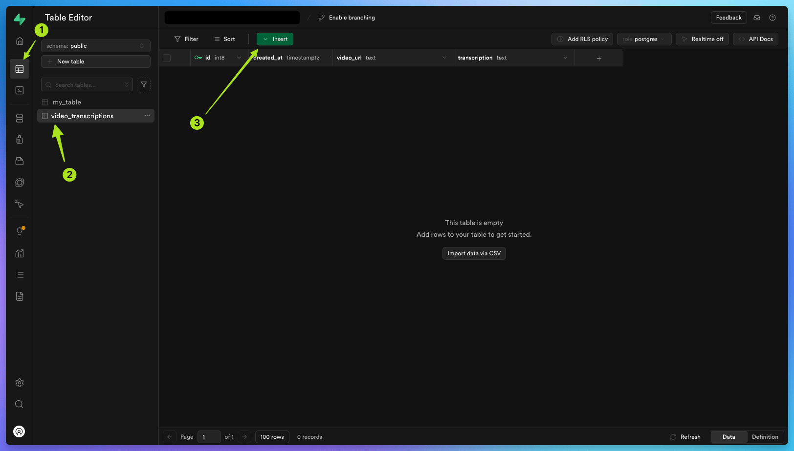Viewport: 794px width, 451px height.
Task: Open the Storage icon in sidebar
Action: click(20, 161)
